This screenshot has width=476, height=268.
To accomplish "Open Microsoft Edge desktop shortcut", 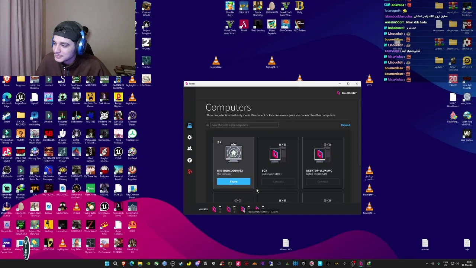I will [x=7, y=99].
